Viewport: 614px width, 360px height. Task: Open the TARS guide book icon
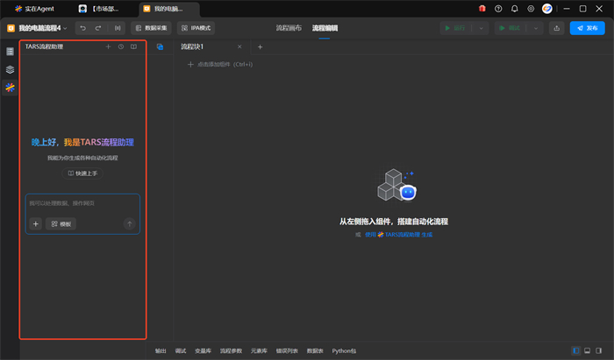click(x=133, y=47)
